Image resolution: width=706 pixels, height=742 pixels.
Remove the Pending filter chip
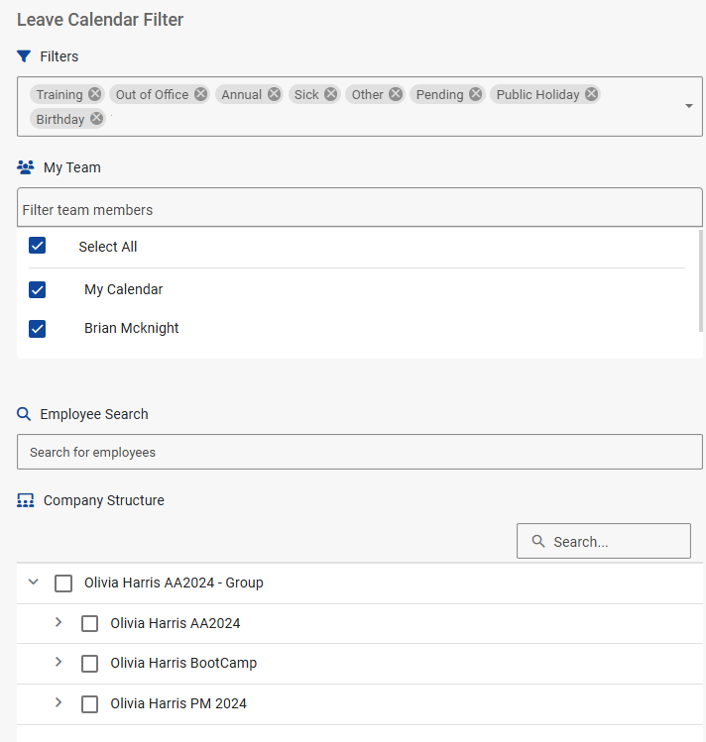(476, 94)
